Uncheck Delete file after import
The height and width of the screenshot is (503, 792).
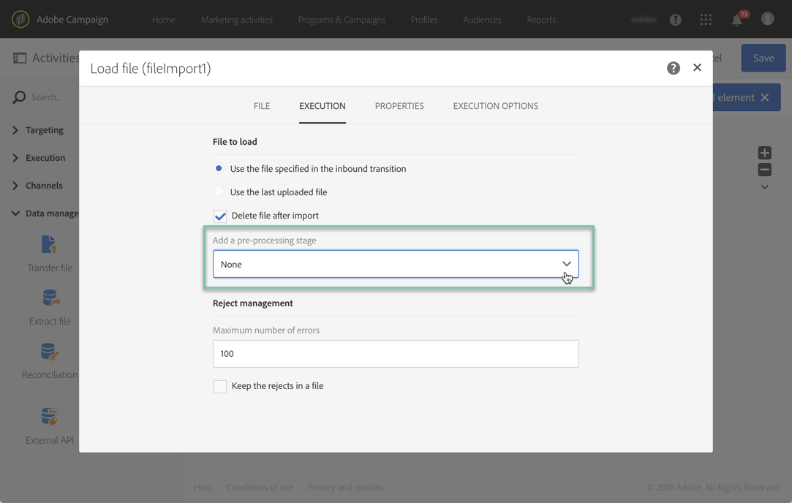(220, 216)
